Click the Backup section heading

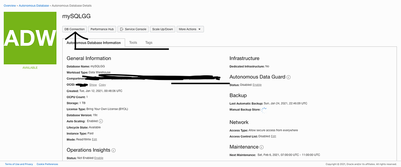(238, 95)
